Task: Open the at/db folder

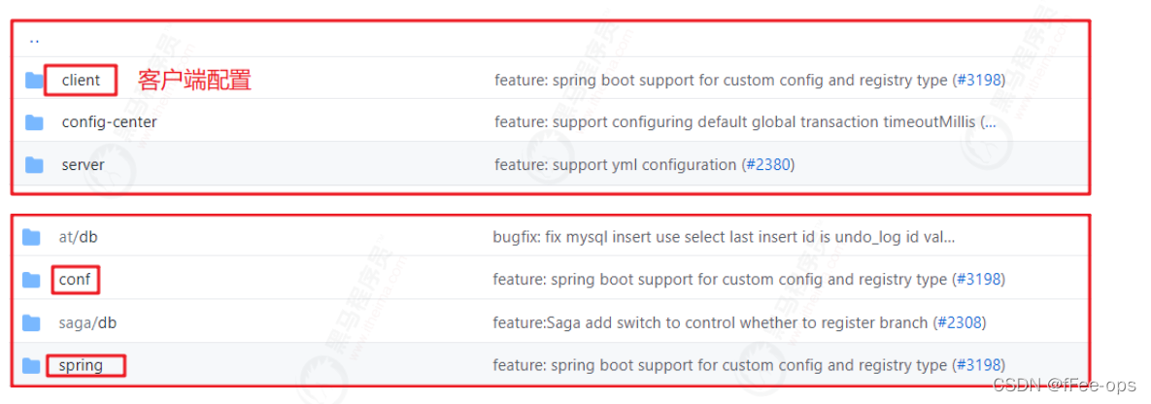Action: 79,237
